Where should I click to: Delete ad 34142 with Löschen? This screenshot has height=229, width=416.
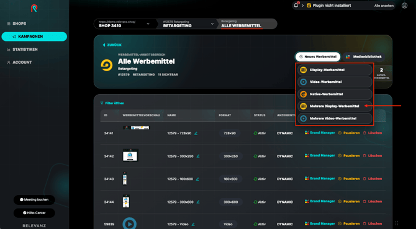[373, 155]
